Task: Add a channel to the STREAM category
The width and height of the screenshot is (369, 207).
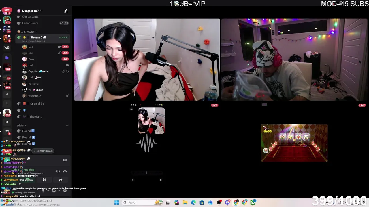Action: click(x=67, y=32)
